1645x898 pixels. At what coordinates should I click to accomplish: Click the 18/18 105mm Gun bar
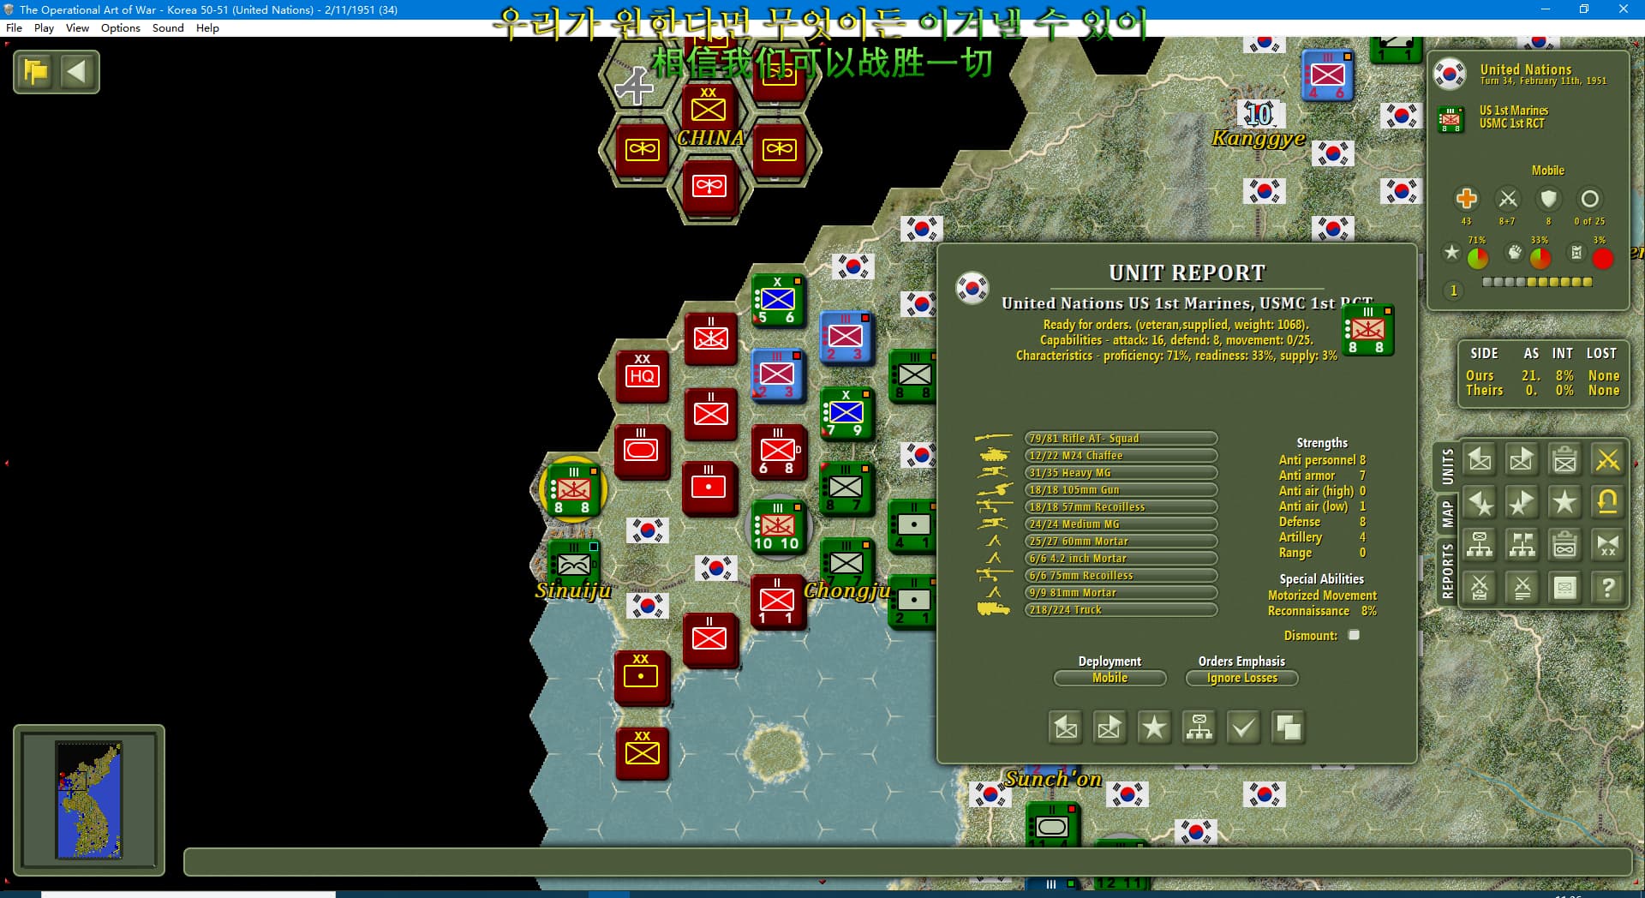pyautogui.click(x=1122, y=489)
